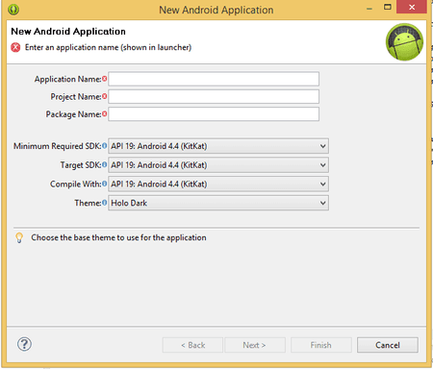Click the info icon beside Compile With
Image resolution: width=433 pixels, height=369 pixels.
point(104,184)
